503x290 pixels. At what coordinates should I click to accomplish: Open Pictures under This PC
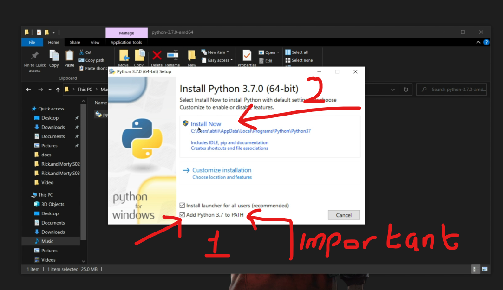click(x=49, y=251)
